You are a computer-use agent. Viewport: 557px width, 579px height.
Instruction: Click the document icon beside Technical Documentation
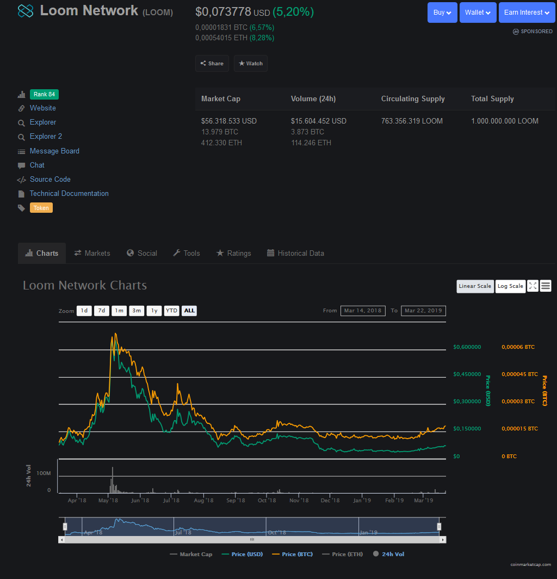21,194
